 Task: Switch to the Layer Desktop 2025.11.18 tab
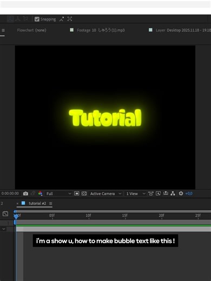(183, 30)
